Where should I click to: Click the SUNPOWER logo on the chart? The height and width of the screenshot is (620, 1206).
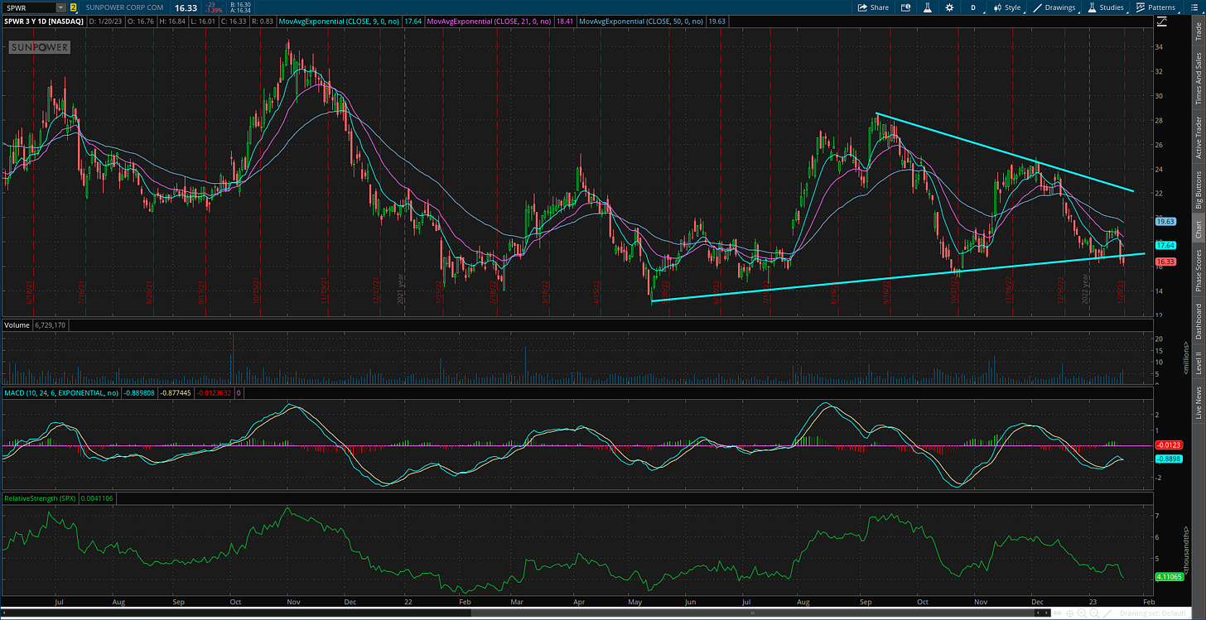pos(40,48)
